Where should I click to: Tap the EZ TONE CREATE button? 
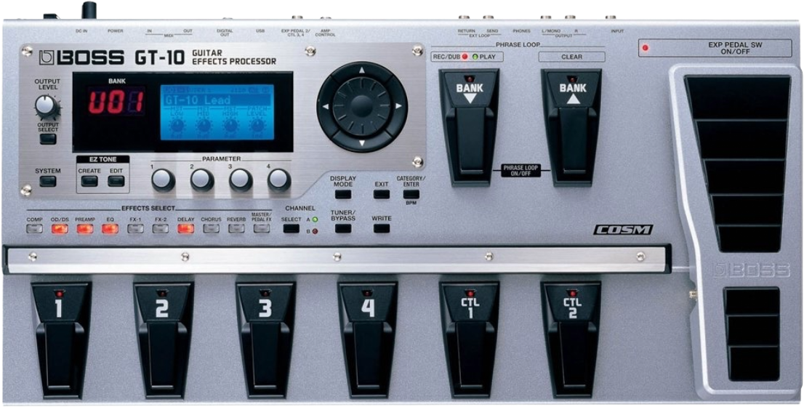89,181
